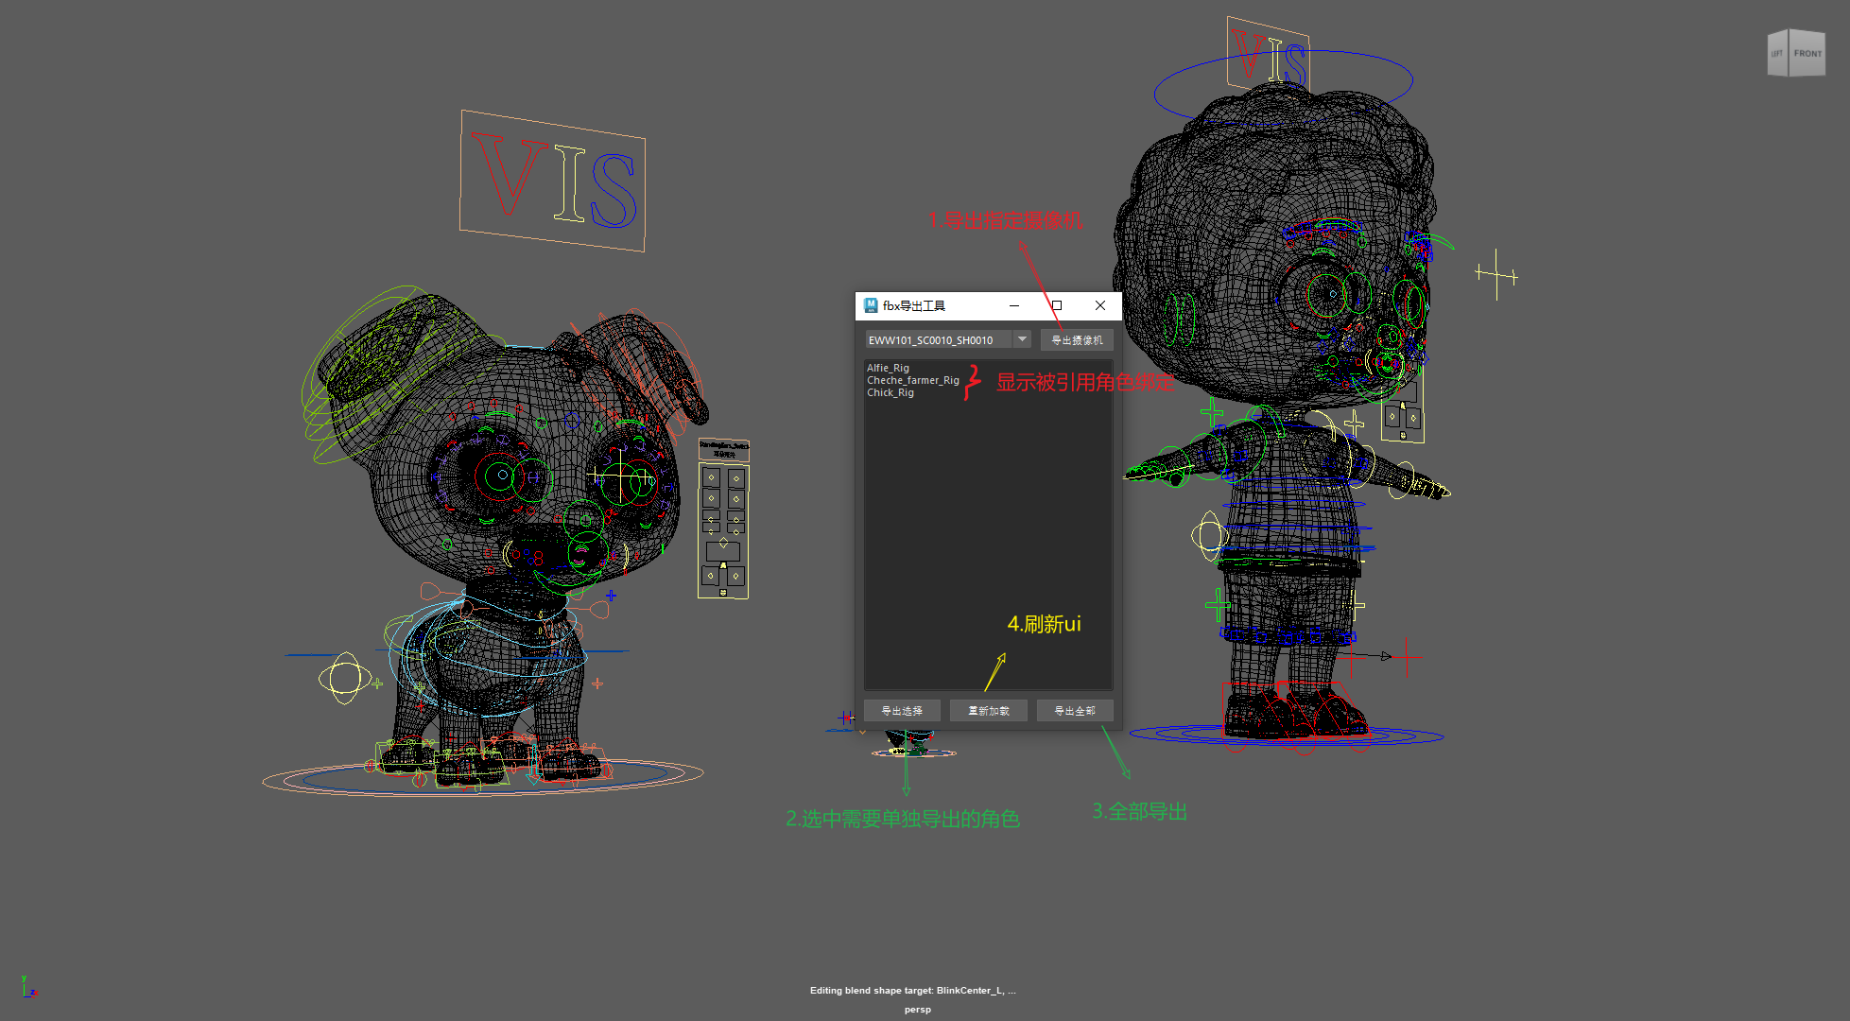Open the EWW101_SC0010_SH0010 camera dropdown

pyautogui.click(x=948, y=340)
